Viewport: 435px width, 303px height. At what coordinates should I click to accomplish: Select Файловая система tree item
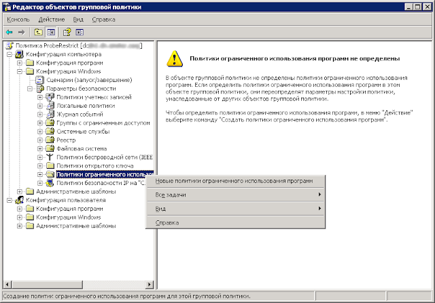(x=82, y=148)
